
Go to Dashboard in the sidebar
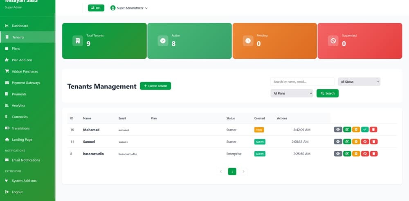(20, 26)
